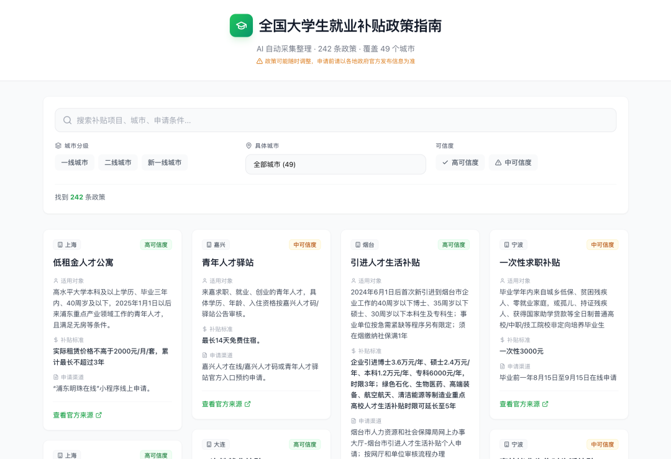Click the location pin icon beside 具体城市
This screenshot has width=671, height=459.
[249, 146]
